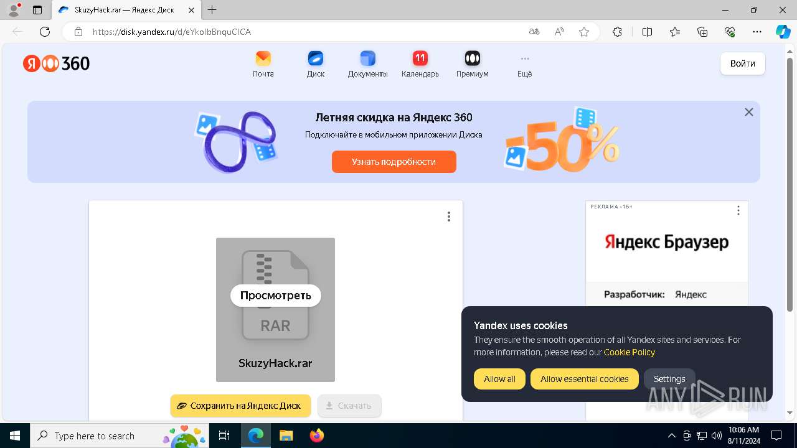Image resolution: width=797 pixels, height=448 pixels.
Task: Open the notifications center
Action: [x=776, y=436]
